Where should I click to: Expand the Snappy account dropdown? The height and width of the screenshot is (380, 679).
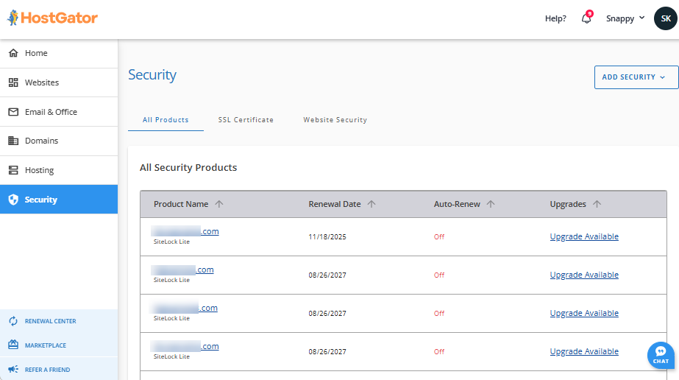pyautogui.click(x=625, y=18)
